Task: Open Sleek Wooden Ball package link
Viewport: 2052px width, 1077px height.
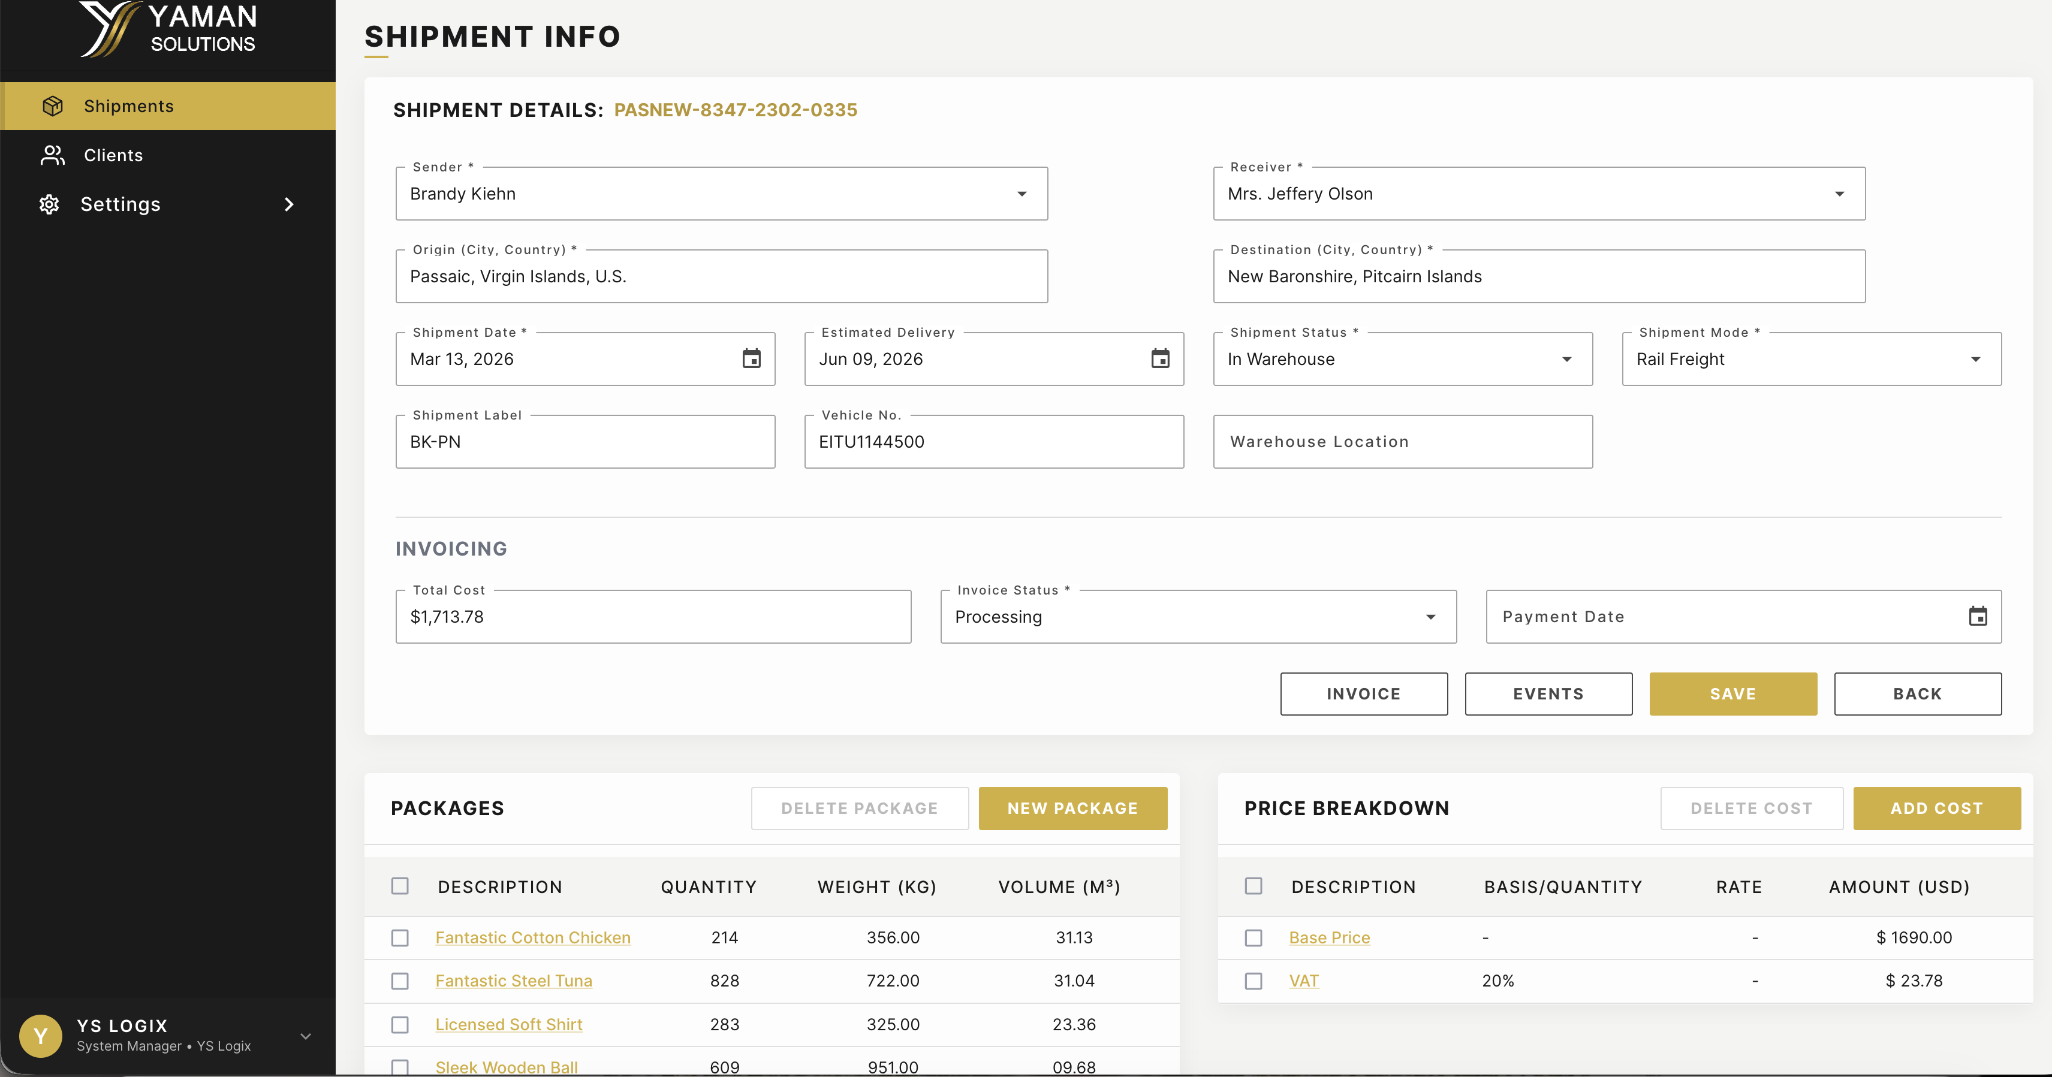Action: (x=507, y=1067)
